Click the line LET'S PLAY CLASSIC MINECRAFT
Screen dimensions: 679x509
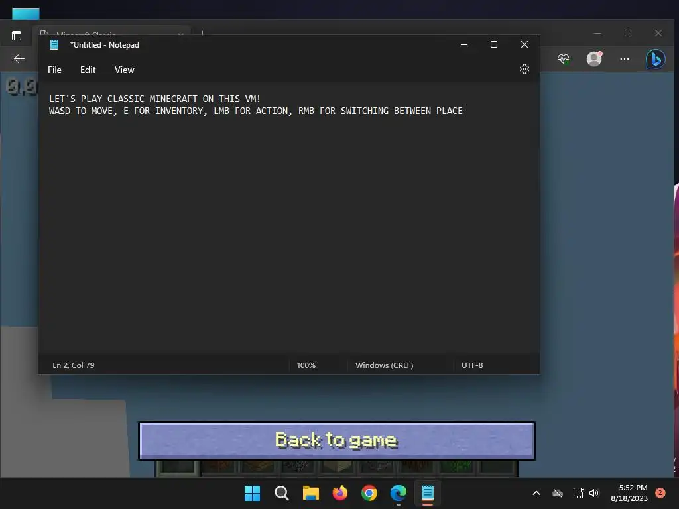pyautogui.click(x=154, y=99)
